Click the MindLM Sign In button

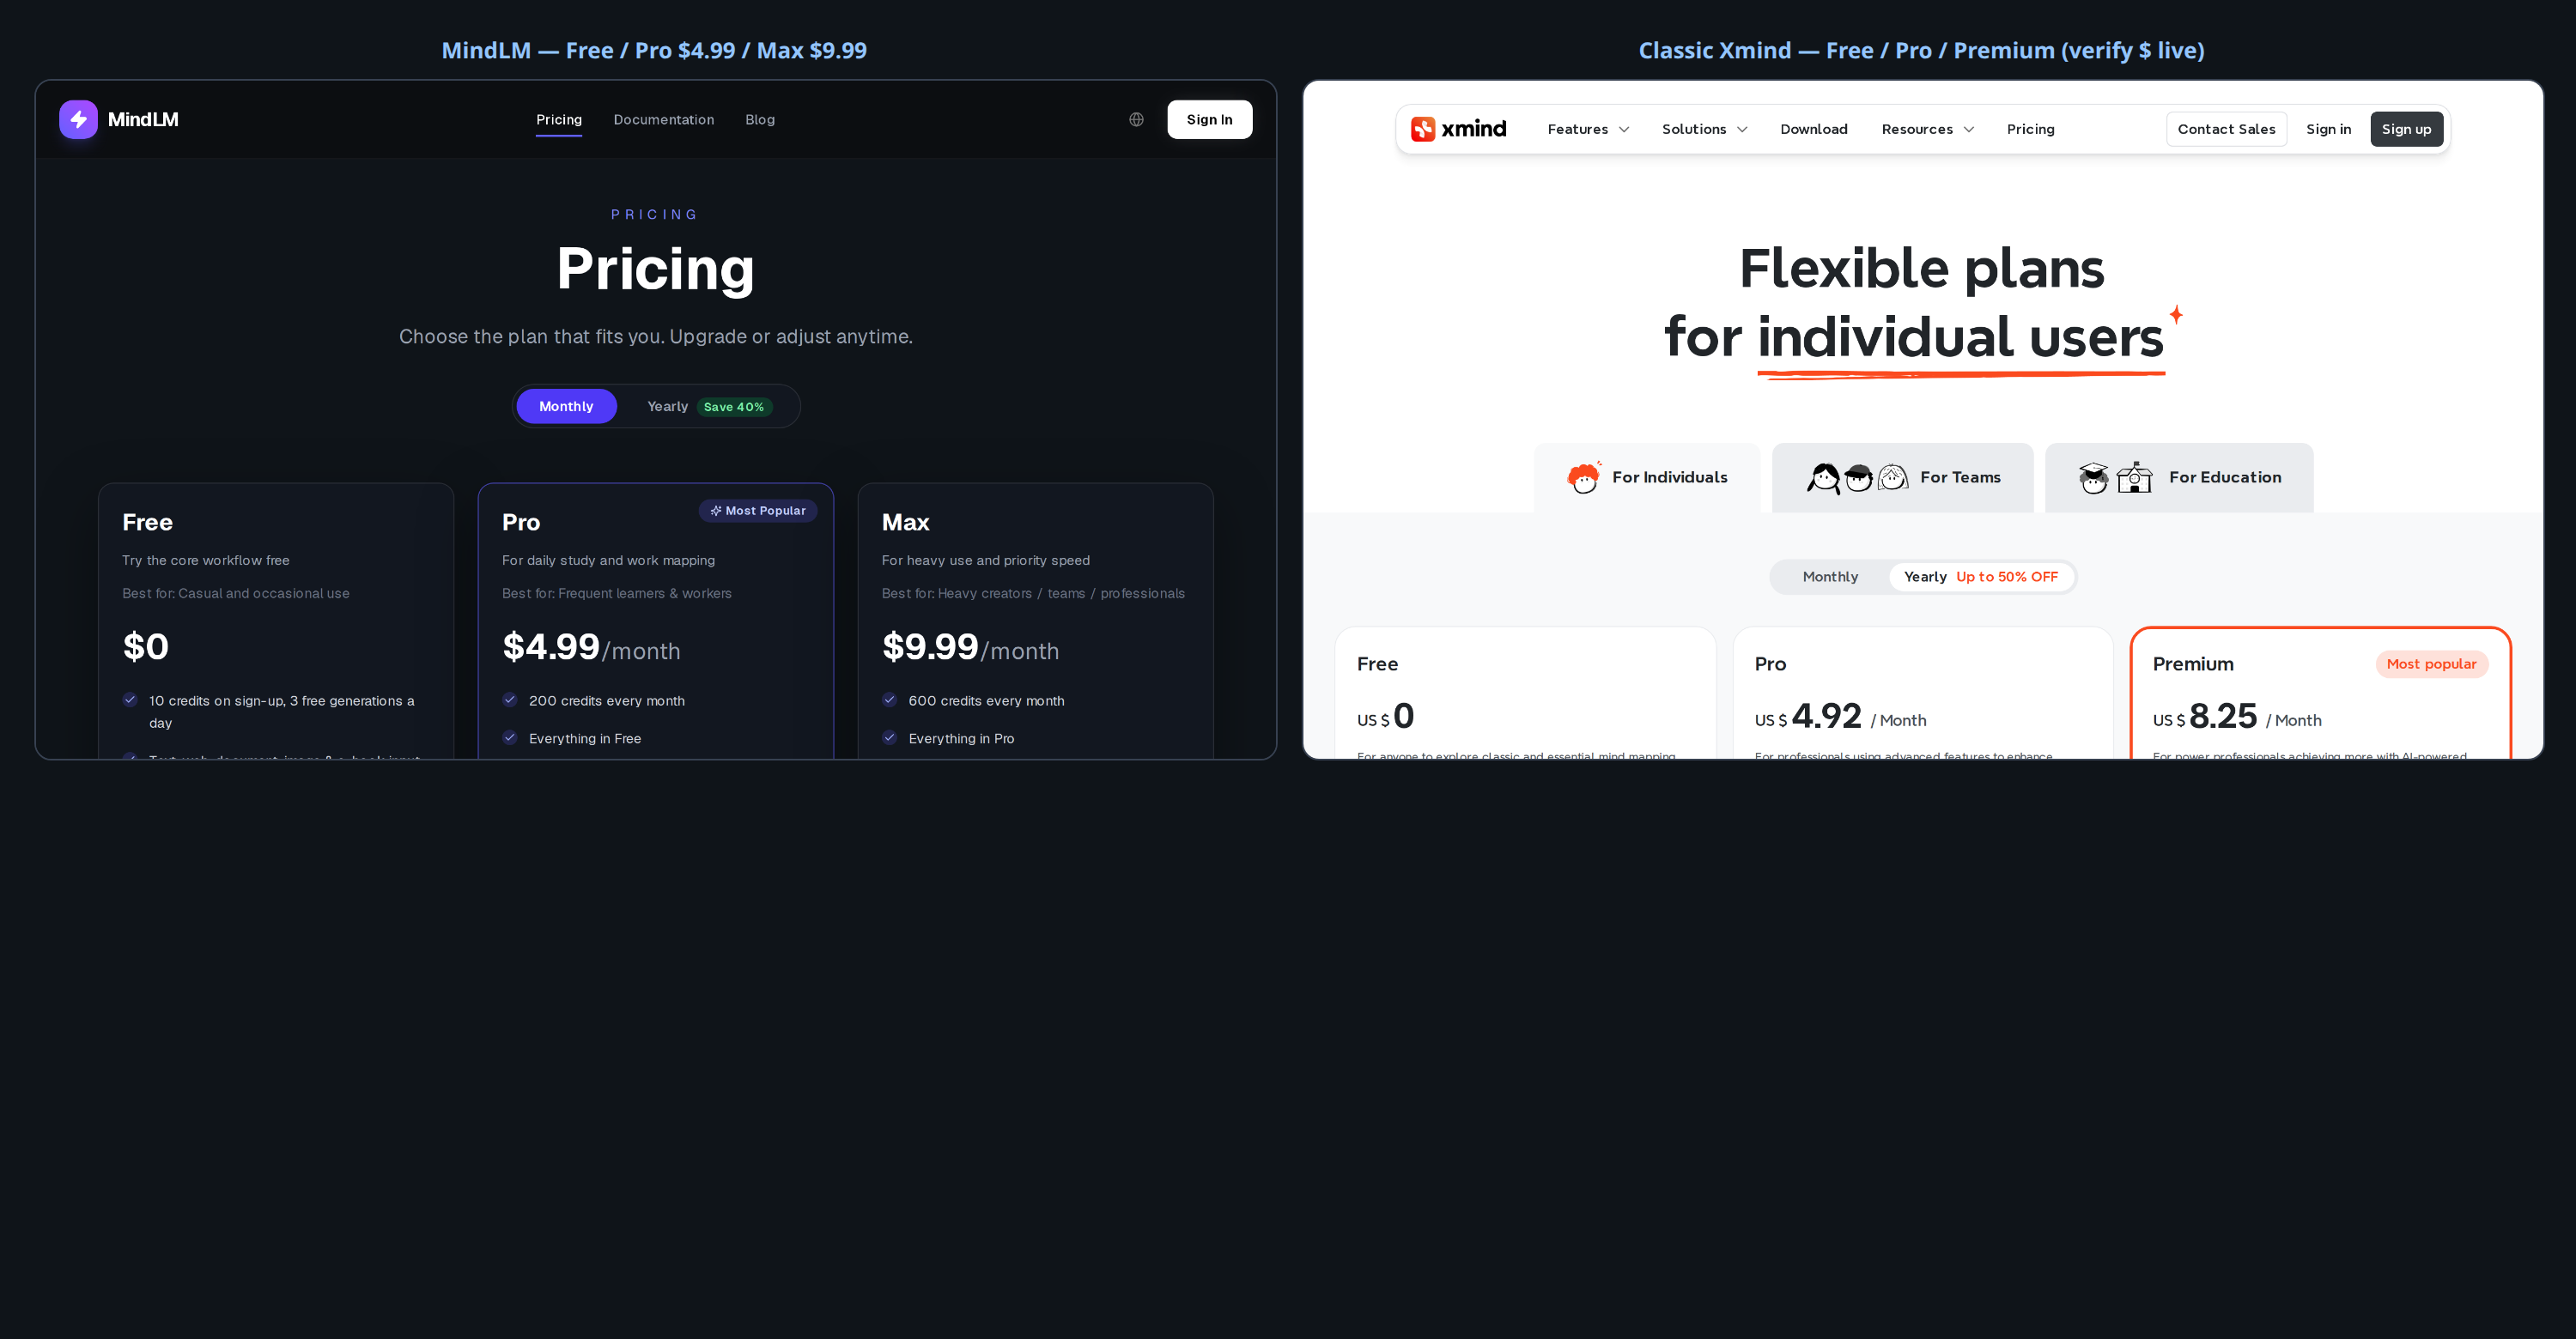coord(1209,120)
